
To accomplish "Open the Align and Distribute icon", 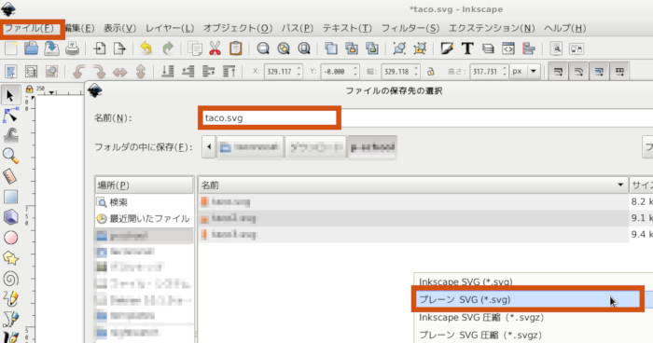I will click(529, 48).
